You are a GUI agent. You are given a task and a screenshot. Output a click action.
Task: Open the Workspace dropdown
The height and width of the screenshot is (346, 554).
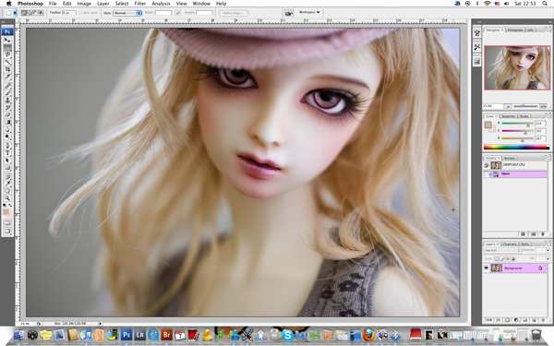tap(309, 12)
